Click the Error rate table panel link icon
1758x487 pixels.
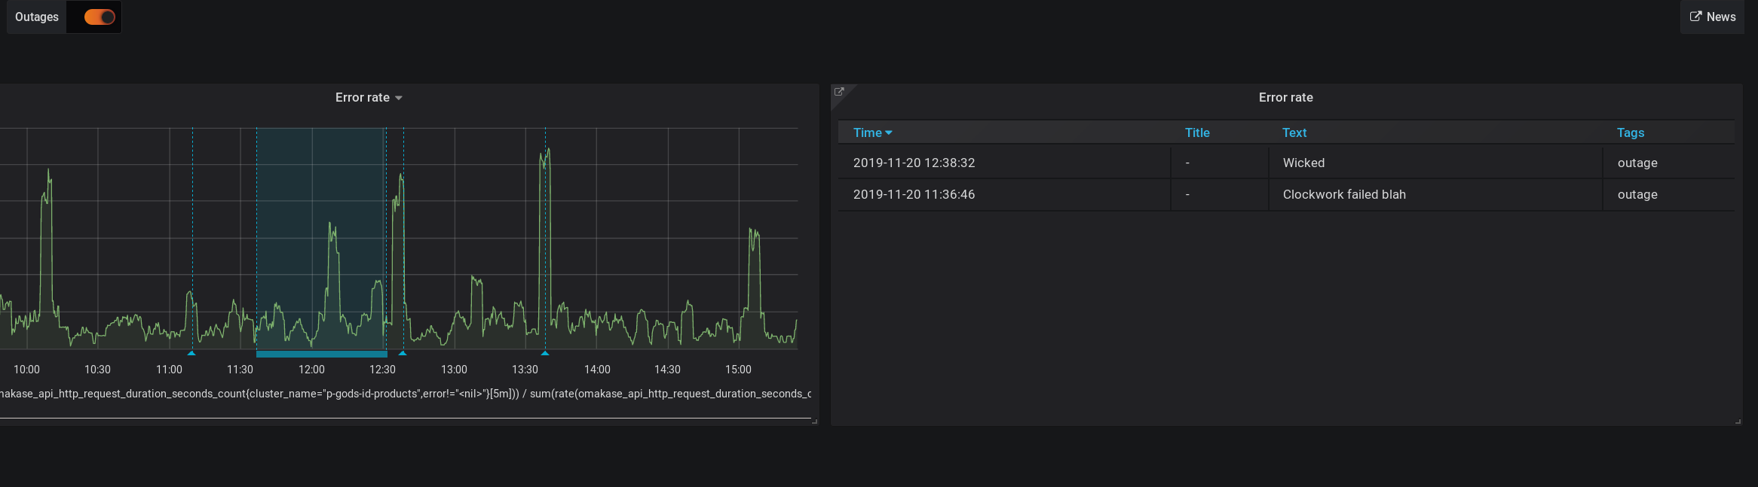839,92
